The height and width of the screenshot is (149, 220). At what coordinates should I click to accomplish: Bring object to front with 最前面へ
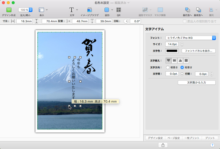188,10
